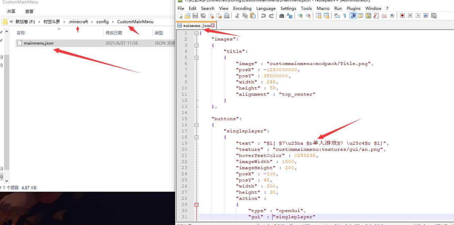Screen dimensions: 454x225
Task: Click the Save All toolbar icon
Action: point(203,16)
